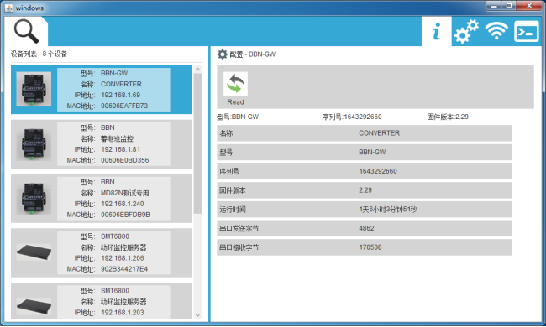
Task: Open the Wi-Fi network tab
Action: coord(496,31)
